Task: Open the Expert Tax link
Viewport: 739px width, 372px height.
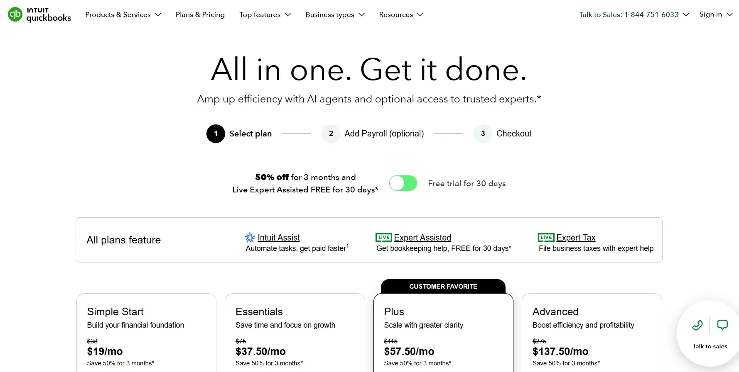Action: click(x=577, y=237)
